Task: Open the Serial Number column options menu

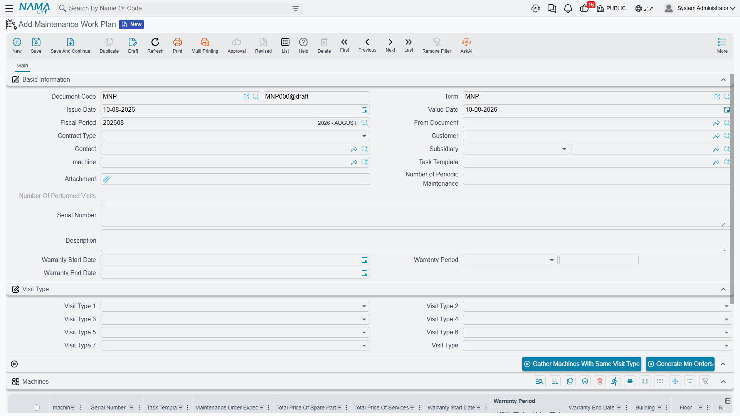Action: click(139, 408)
